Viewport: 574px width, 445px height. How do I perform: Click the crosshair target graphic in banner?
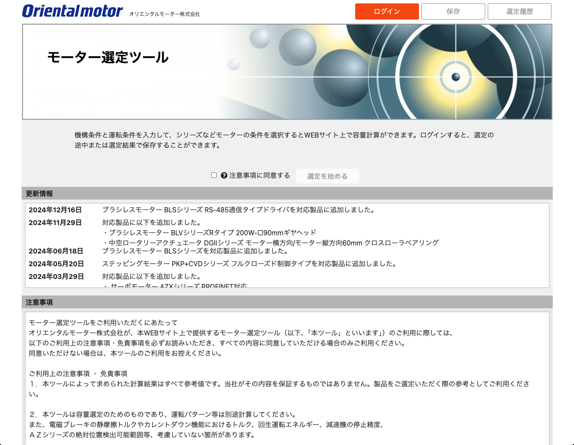[455, 77]
